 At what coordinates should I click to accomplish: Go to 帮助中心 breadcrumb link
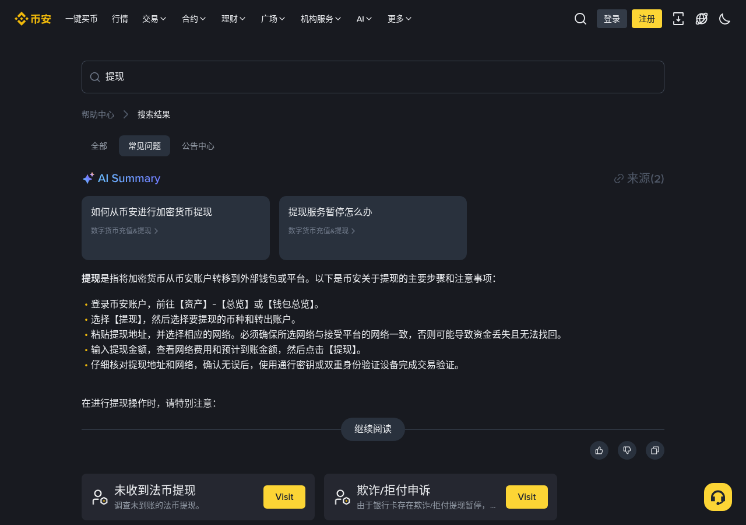tap(98, 114)
